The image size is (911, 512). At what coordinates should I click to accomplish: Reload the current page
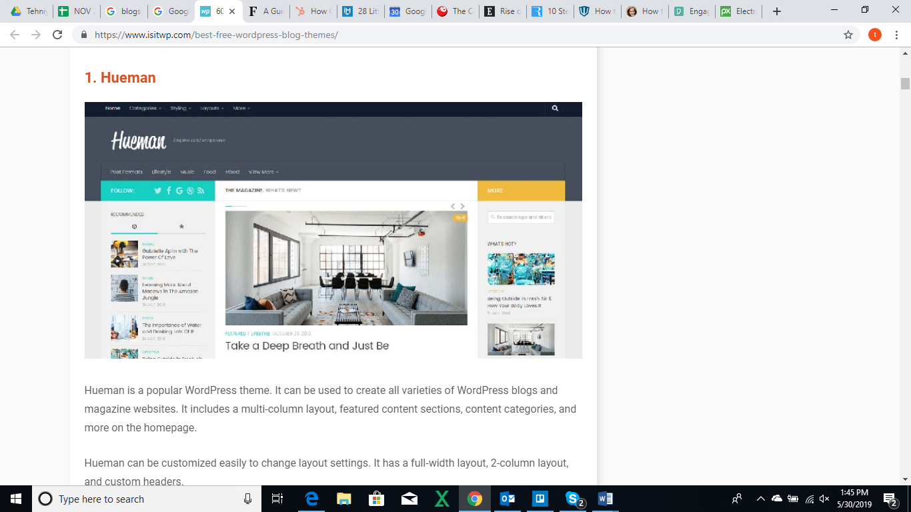(58, 35)
